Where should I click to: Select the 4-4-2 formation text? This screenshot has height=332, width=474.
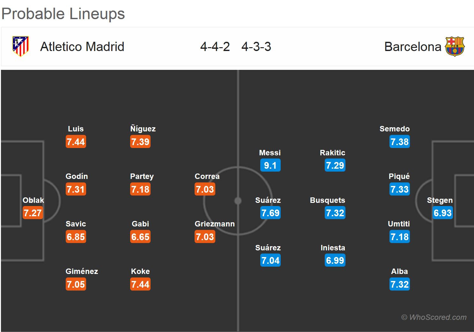pos(215,47)
